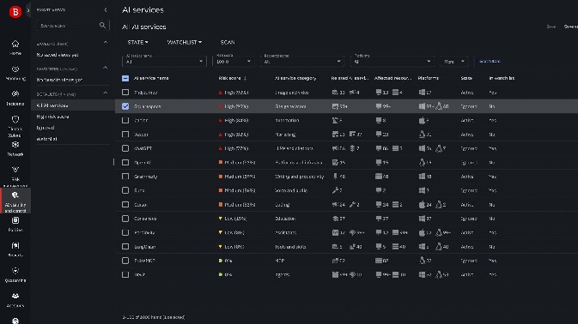Check the OpenAI row checkbox
Screen dimensions: 578x324
click(125, 162)
